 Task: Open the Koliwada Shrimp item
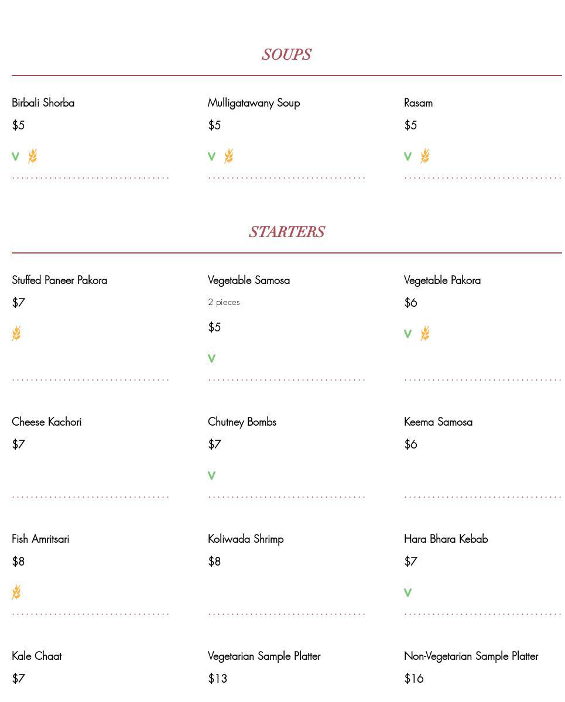pyautogui.click(x=246, y=539)
